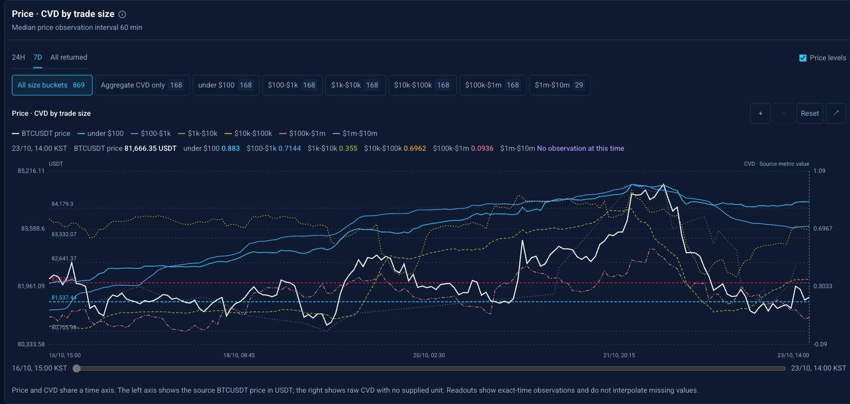850x404 pixels.
Task: Click the 82,641.37 price level label
Action: pos(64,259)
